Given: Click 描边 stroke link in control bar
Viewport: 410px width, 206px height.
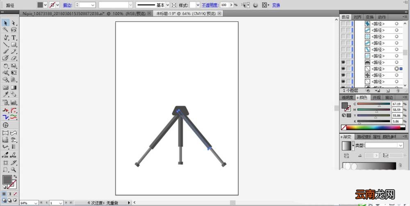Looking at the screenshot, I should 68,5.
